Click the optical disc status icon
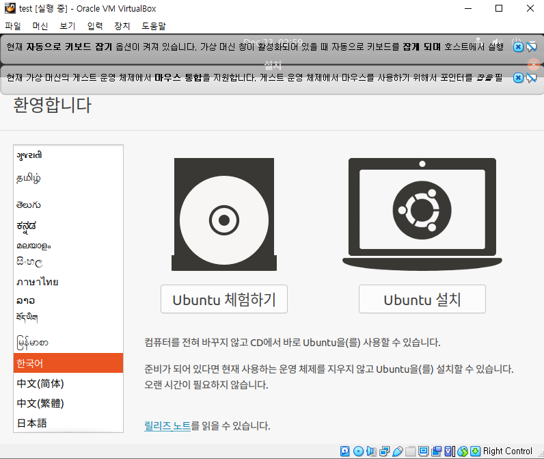This screenshot has height=459, width=544. (358, 451)
